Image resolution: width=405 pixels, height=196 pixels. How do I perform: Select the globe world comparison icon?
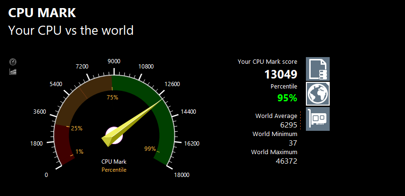317,94
